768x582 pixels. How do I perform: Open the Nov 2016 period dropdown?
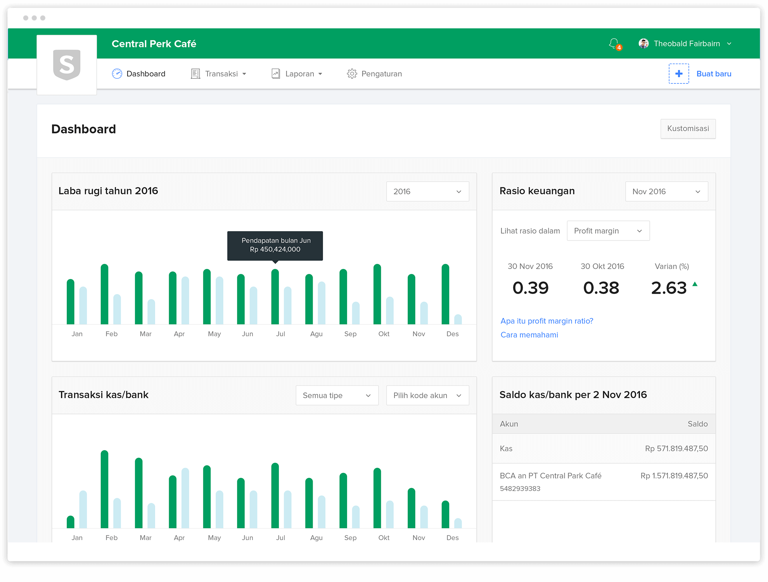point(666,191)
